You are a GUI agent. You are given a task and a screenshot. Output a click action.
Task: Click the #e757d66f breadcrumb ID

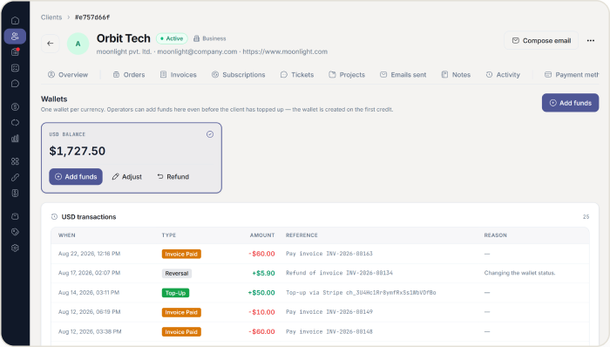point(92,17)
